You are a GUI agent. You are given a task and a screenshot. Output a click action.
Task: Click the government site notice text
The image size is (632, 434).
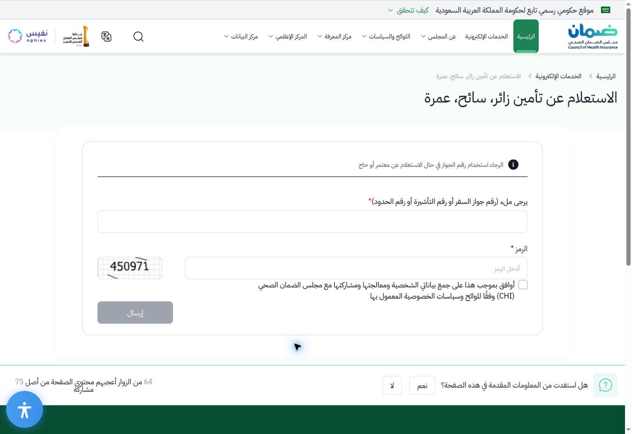pyautogui.click(x=515, y=10)
